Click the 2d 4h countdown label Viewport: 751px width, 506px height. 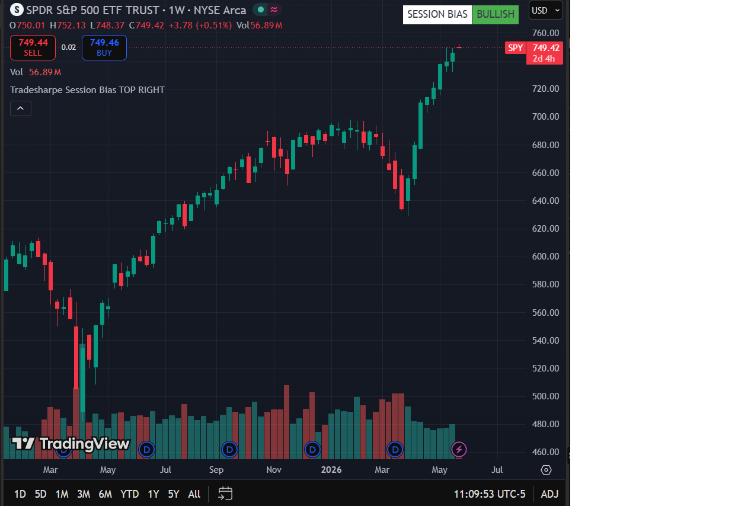[544, 58]
